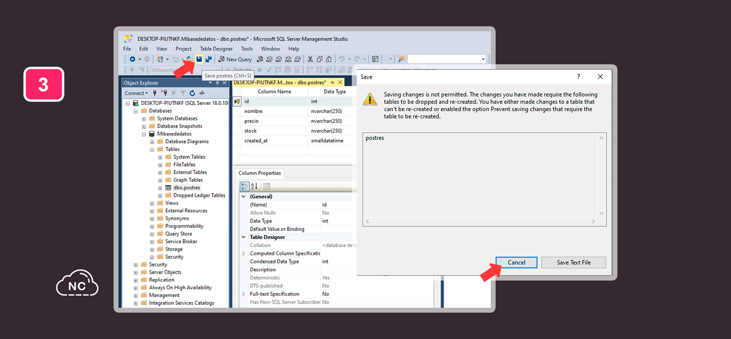Click the horizontal scrollbar in Save dialog list

point(480,221)
